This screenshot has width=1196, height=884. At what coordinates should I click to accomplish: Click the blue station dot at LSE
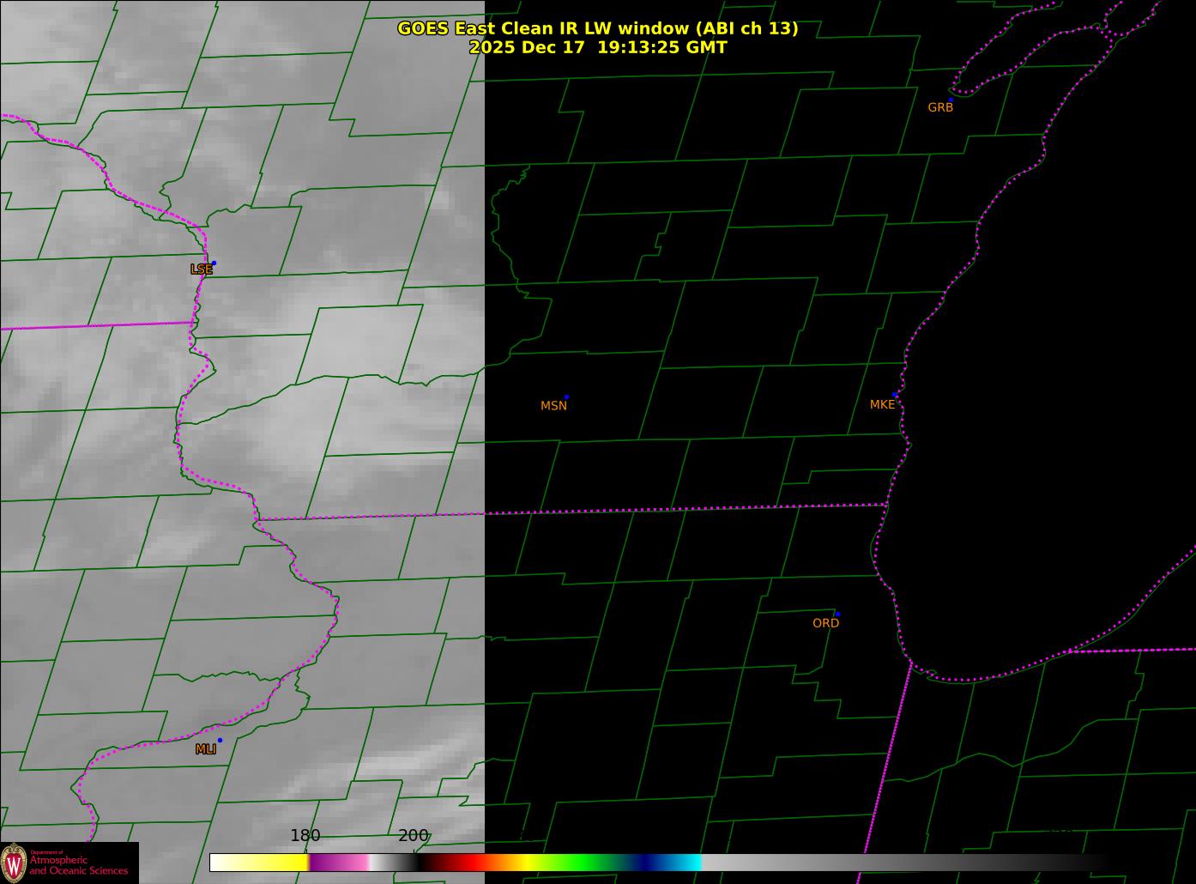[x=214, y=263]
